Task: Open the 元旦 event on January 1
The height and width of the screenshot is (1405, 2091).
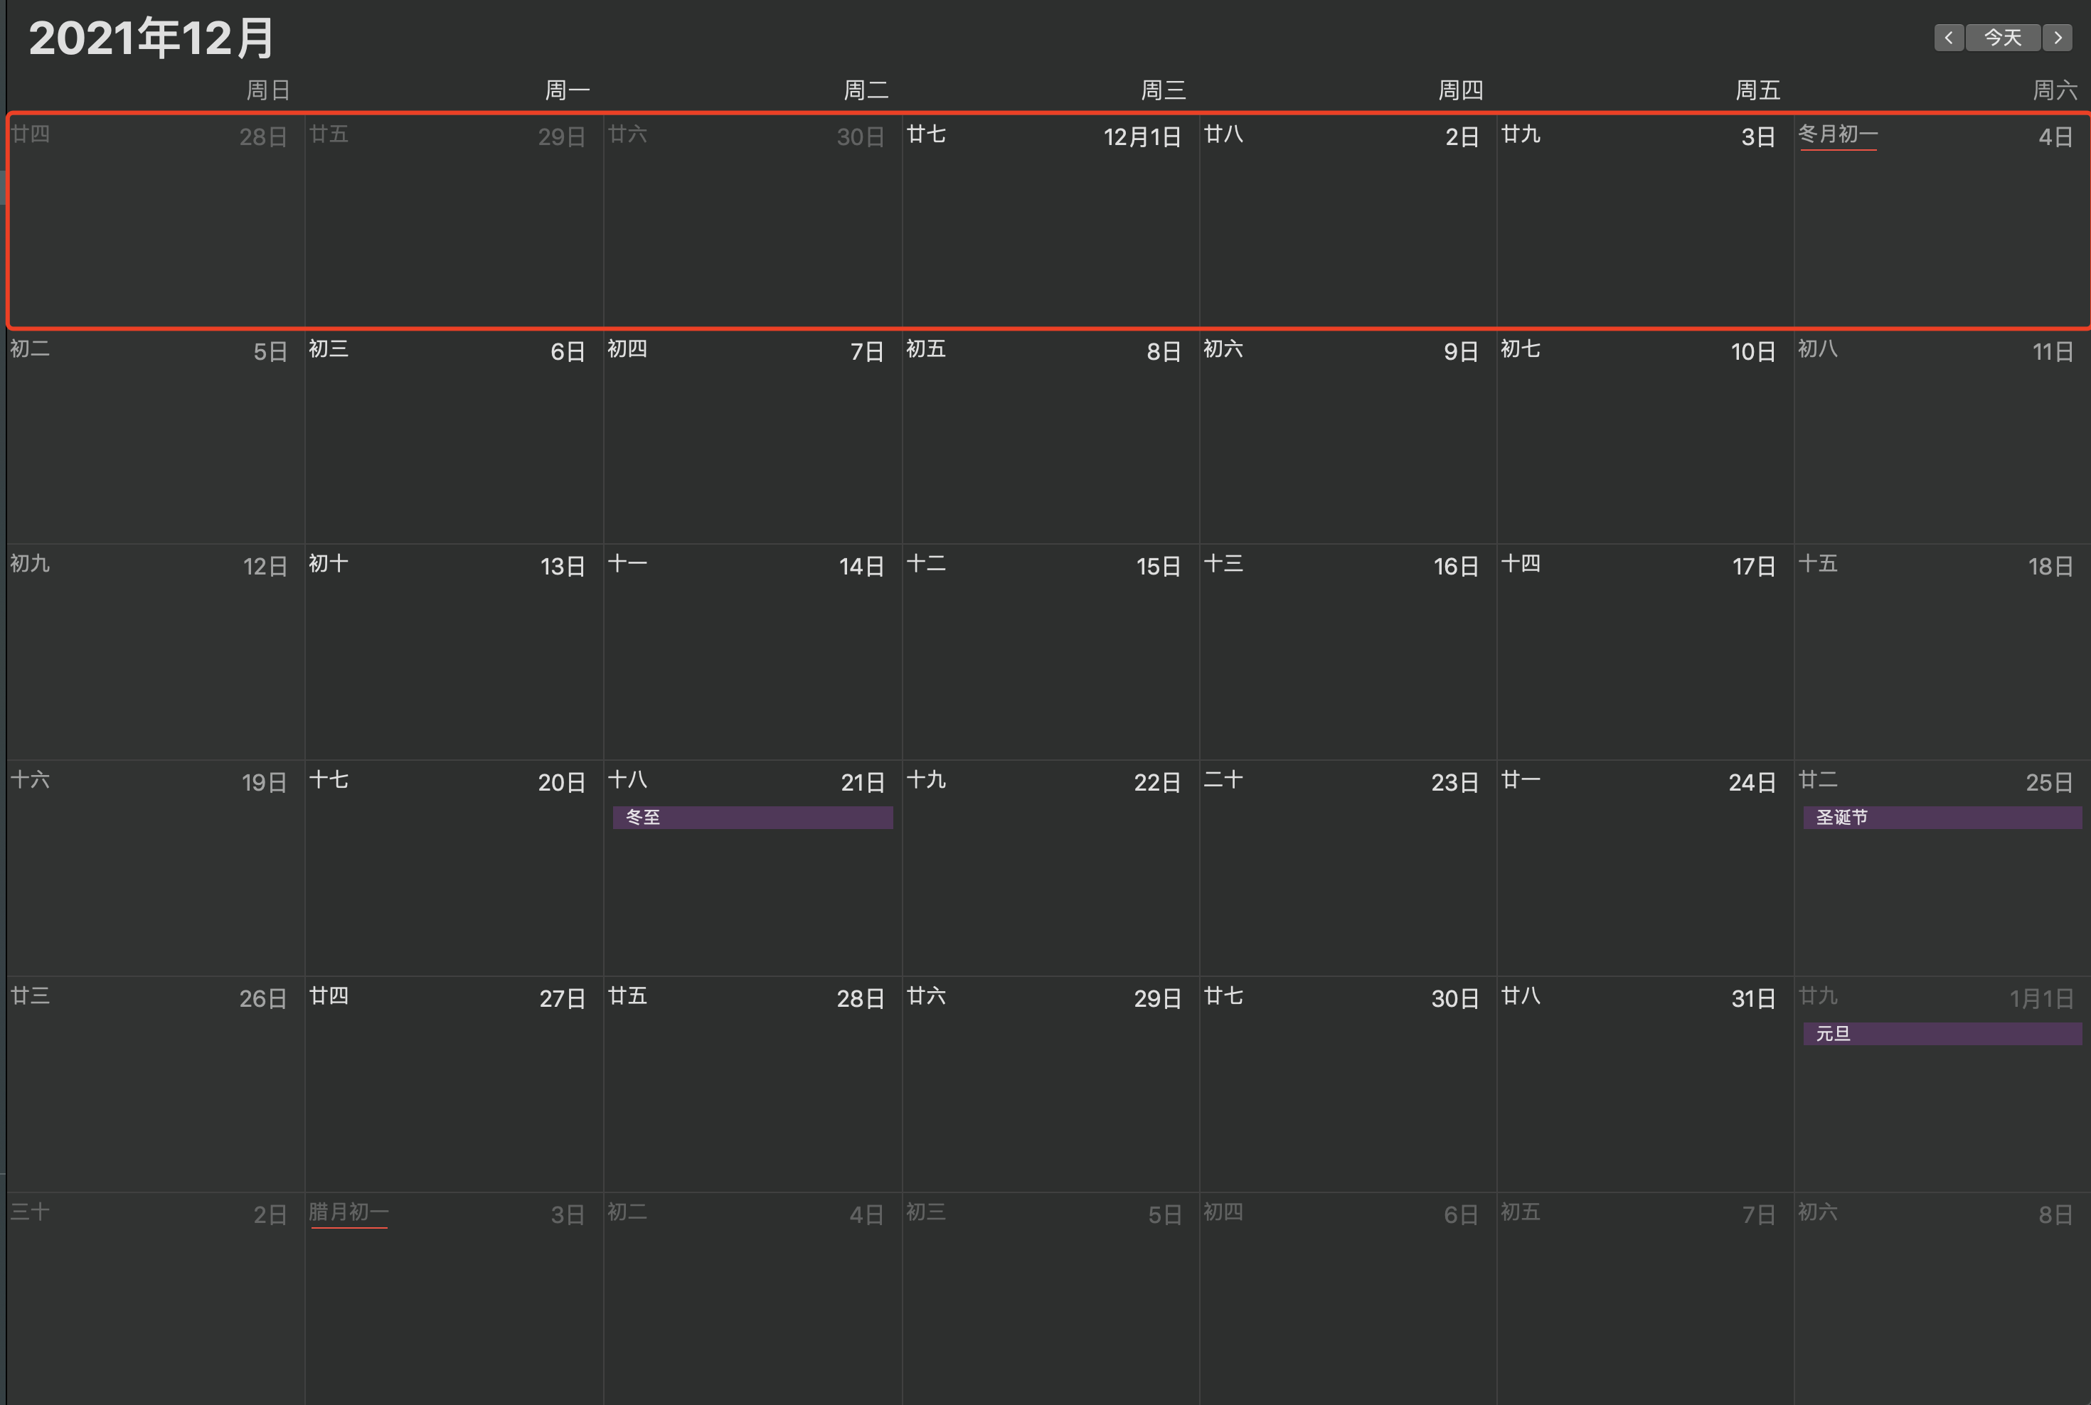Action: click(x=1942, y=1033)
